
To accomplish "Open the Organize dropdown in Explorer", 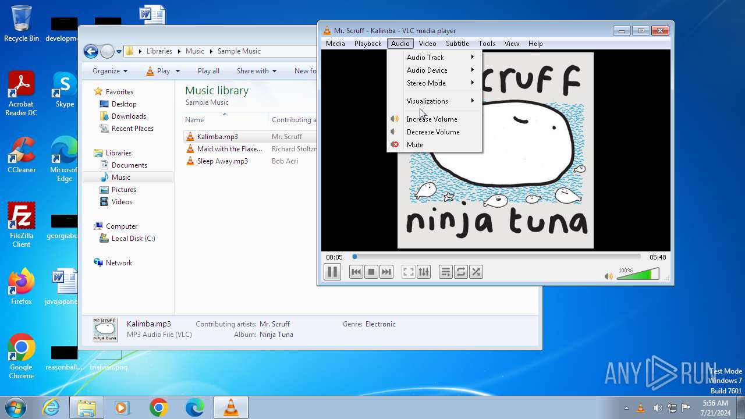I will point(109,71).
